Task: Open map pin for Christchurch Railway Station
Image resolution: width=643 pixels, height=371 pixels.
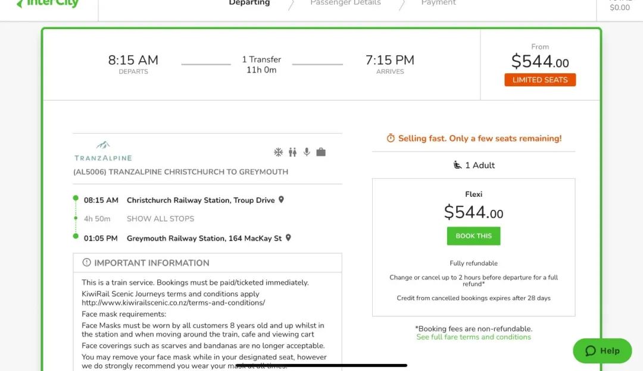Action: [x=281, y=200]
